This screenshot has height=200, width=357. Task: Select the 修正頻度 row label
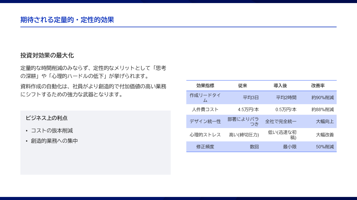point(205,147)
